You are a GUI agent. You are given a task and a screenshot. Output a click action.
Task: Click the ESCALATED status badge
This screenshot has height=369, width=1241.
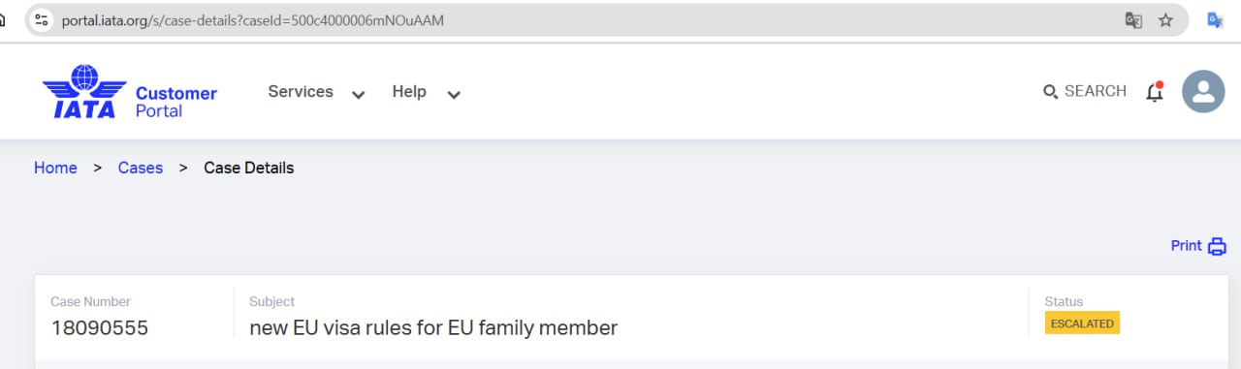click(1082, 323)
